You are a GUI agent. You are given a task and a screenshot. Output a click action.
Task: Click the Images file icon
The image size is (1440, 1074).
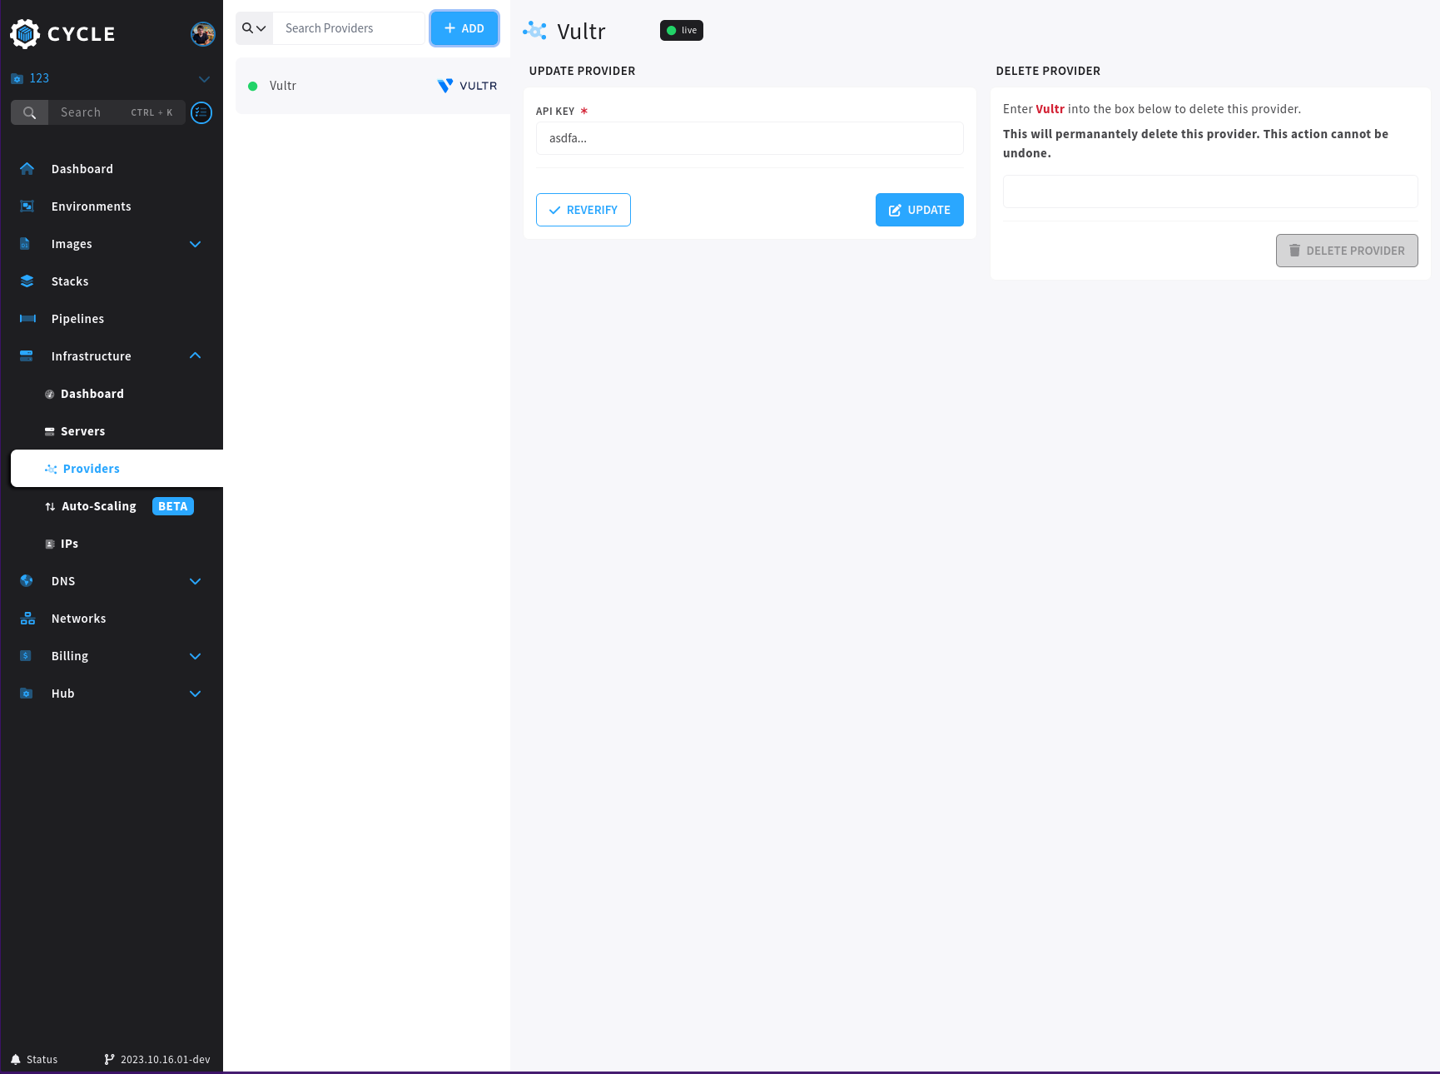pos(25,244)
